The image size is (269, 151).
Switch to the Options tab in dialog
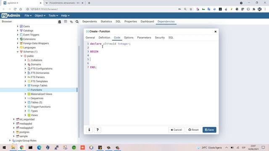[x=129, y=38]
